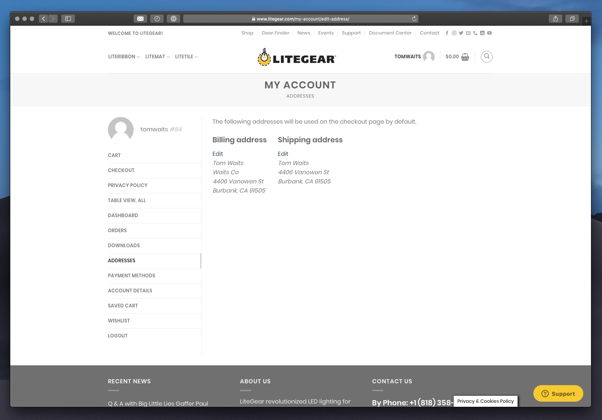Open CART in account sidebar
The height and width of the screenshot is (420, 602).
click(155, 156)
